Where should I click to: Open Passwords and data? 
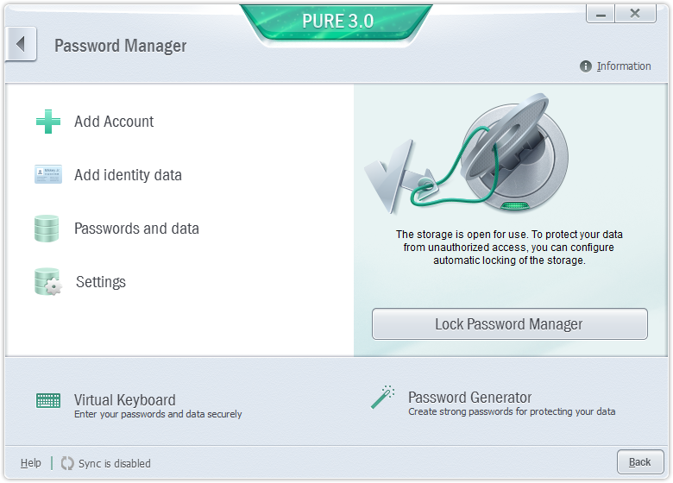pos(136,229)
